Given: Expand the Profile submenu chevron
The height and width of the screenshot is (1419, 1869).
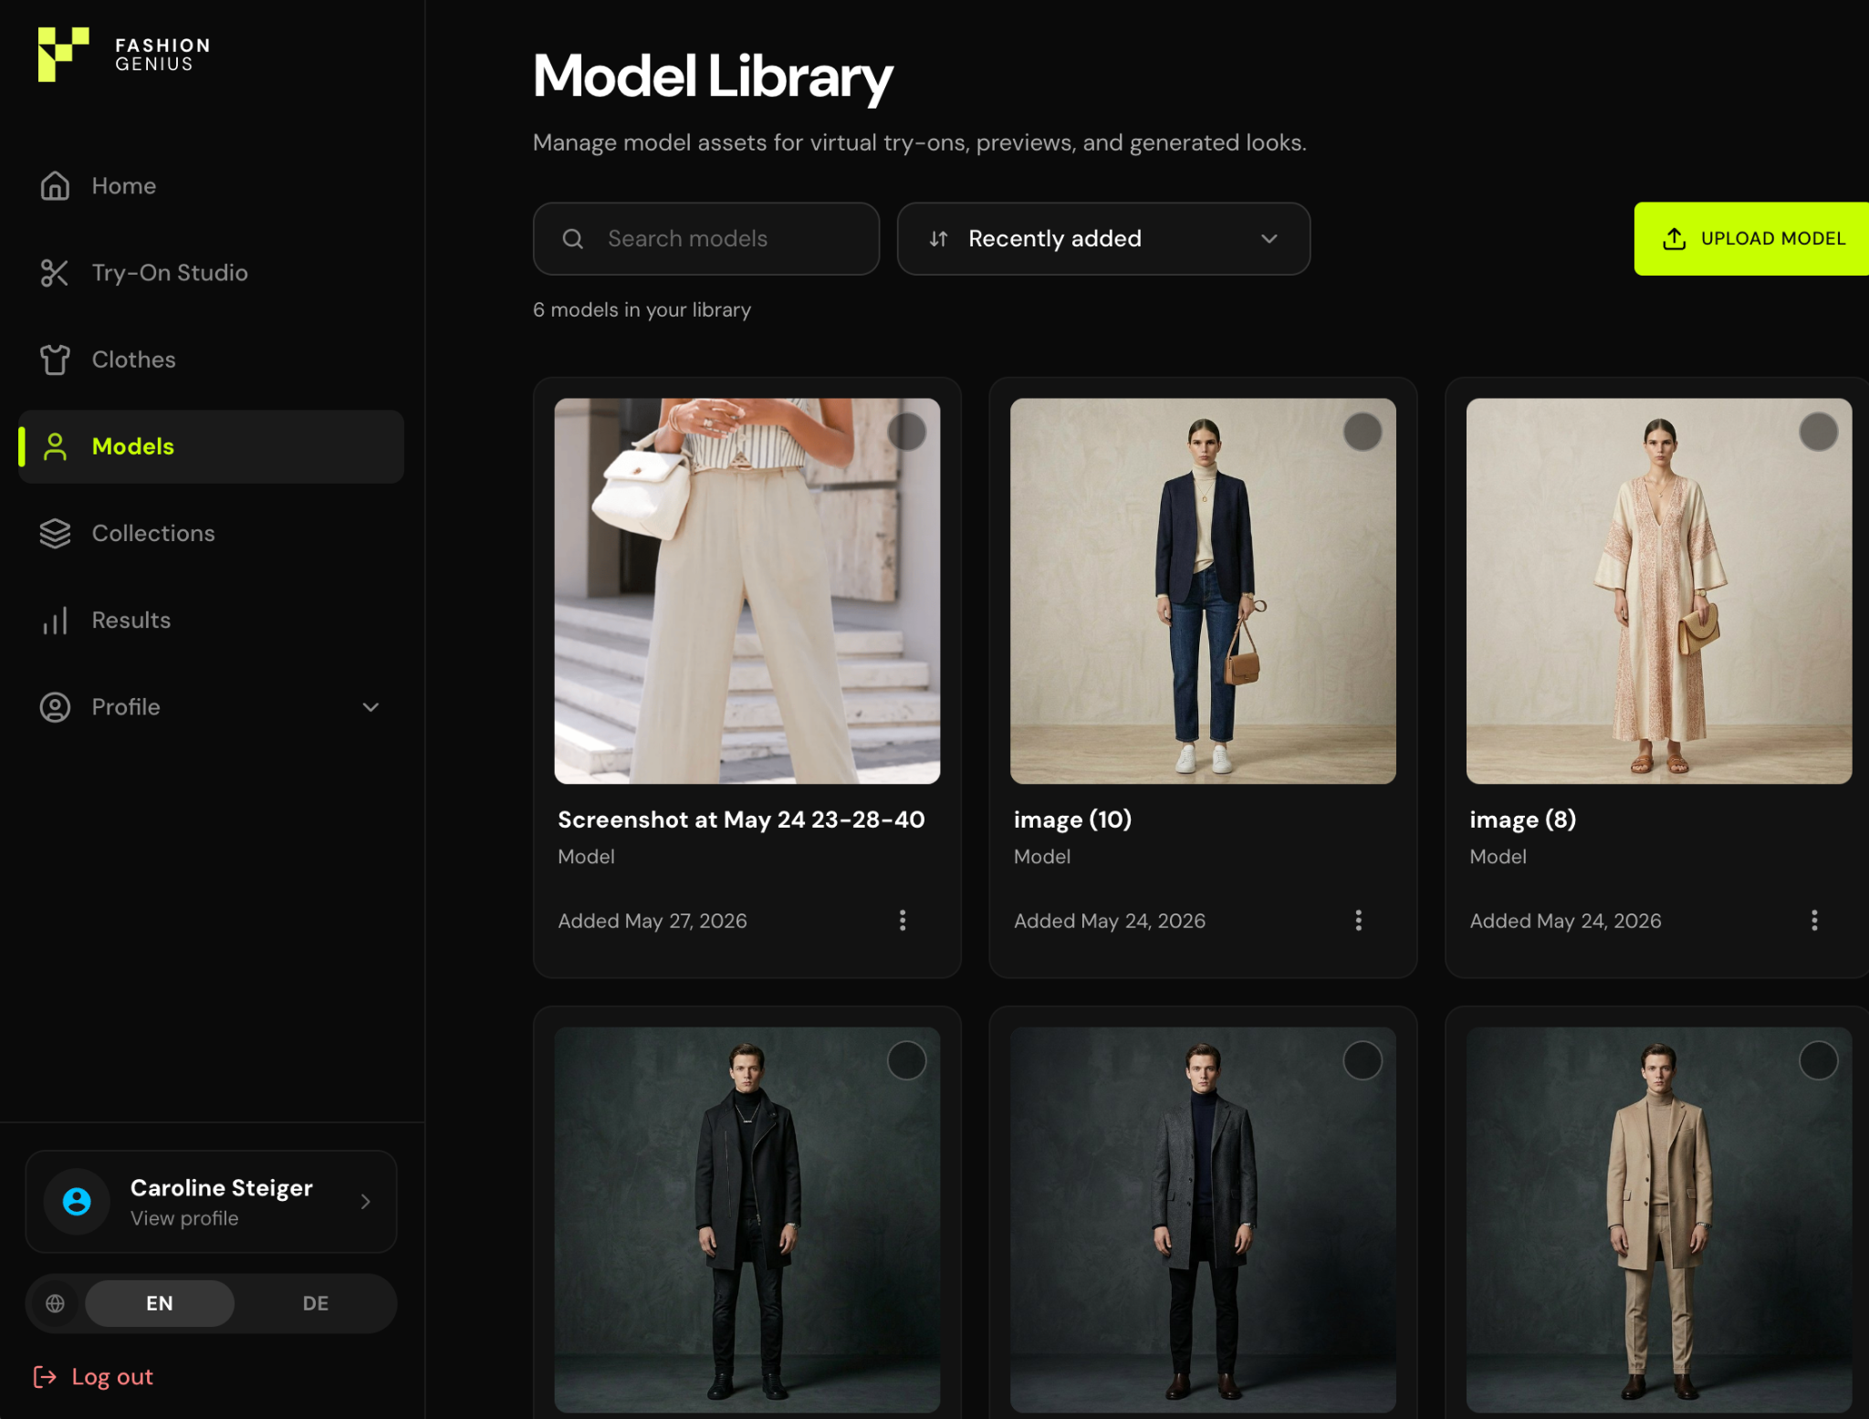Looking at the screenshot, I should [x=371, y=707].
